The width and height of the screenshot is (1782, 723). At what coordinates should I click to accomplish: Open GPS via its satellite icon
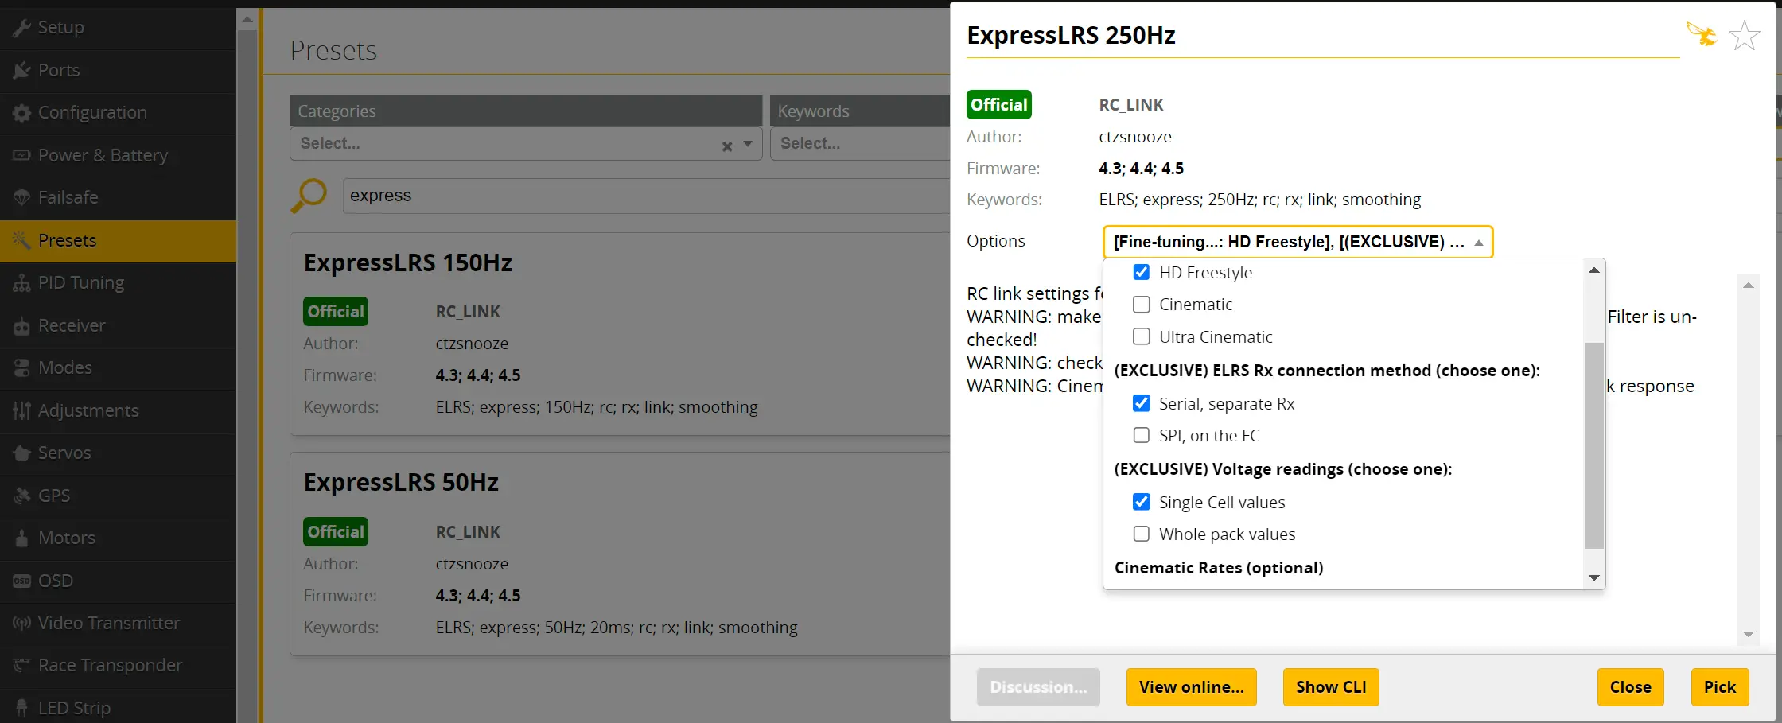coord(21,496)
